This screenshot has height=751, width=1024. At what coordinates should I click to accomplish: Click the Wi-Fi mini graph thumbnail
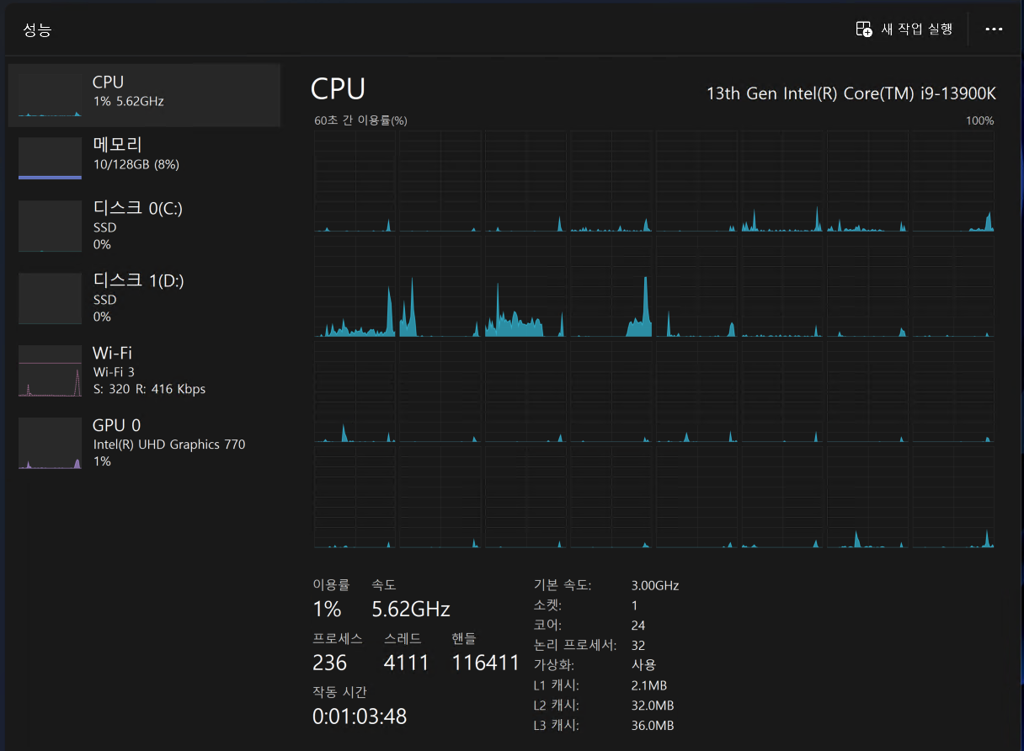(50, 370)
